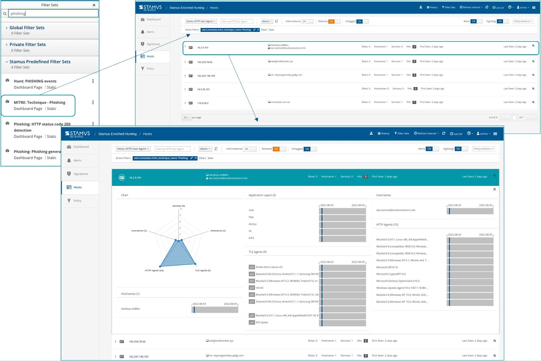
Task: Click Save link in lower window filters
Action: tap(210, 158)
